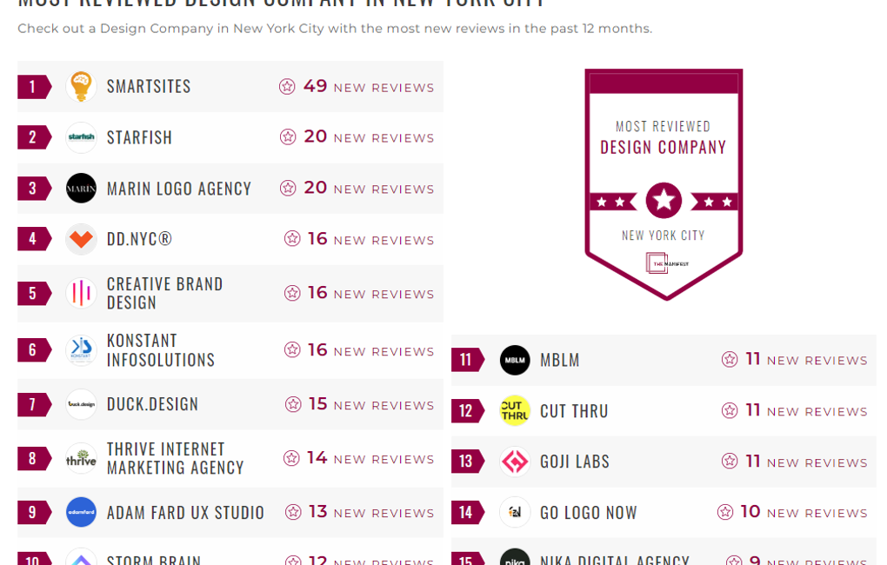Click the rank 12 number badge
The width and height of the screenshot is (887, 565).
pos(466,411)
